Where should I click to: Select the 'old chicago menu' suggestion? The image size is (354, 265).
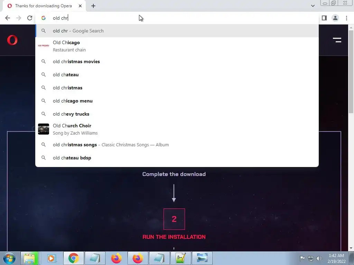tap(177, 101)
